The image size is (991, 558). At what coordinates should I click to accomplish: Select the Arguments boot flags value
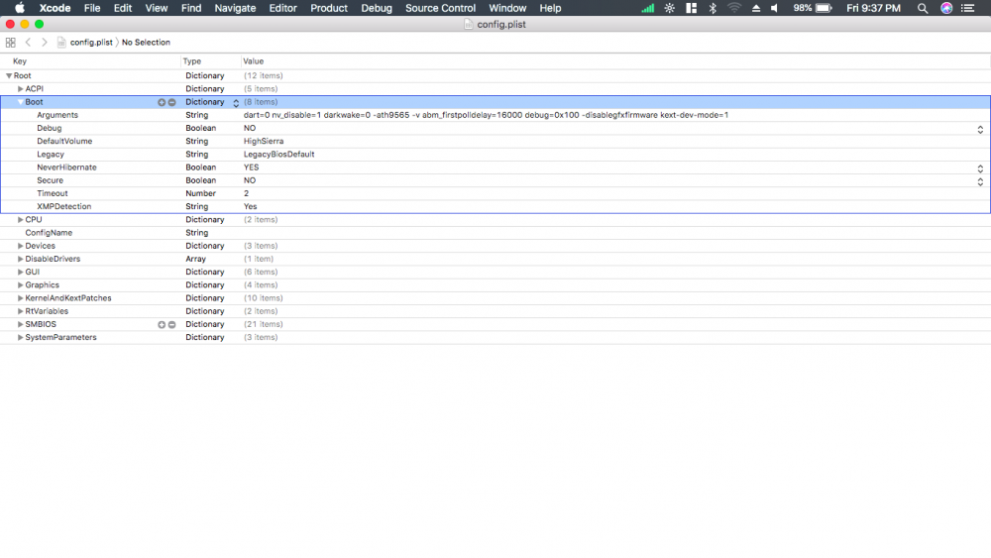(486, 115)
